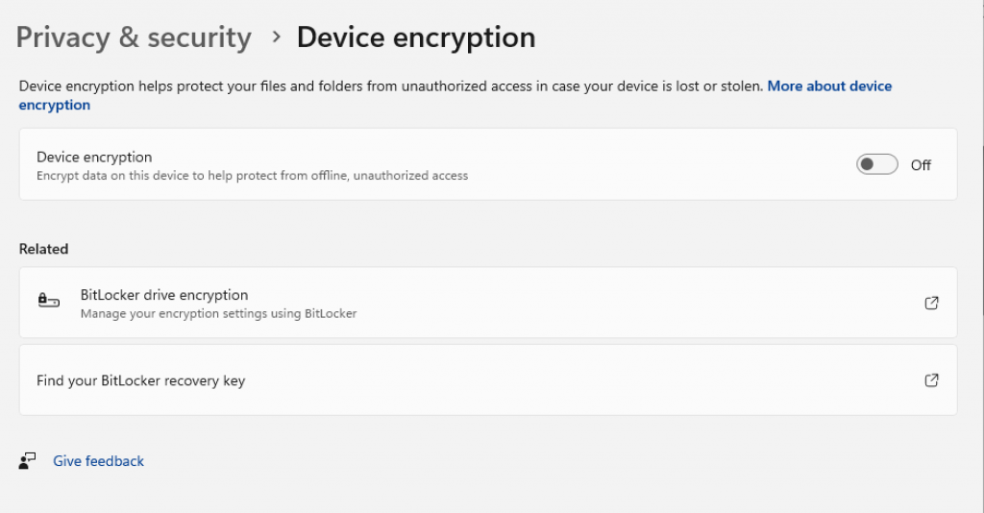Click the Related section heading
Viewport: 984px width, 513px height.
tap(43, 249)
